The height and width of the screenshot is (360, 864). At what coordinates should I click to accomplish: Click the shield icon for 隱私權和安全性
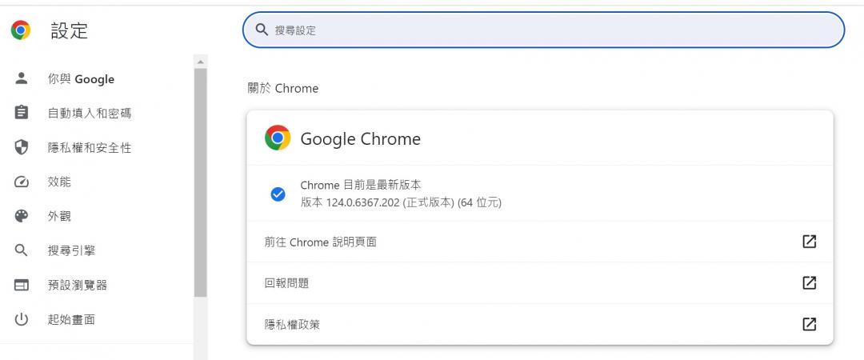22,147
